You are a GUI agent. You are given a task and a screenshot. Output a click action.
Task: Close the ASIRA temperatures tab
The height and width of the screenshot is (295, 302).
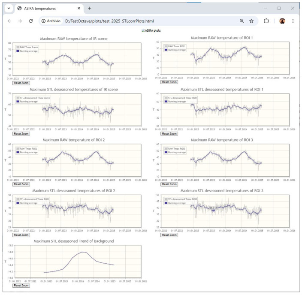click(x=79, y=8)
